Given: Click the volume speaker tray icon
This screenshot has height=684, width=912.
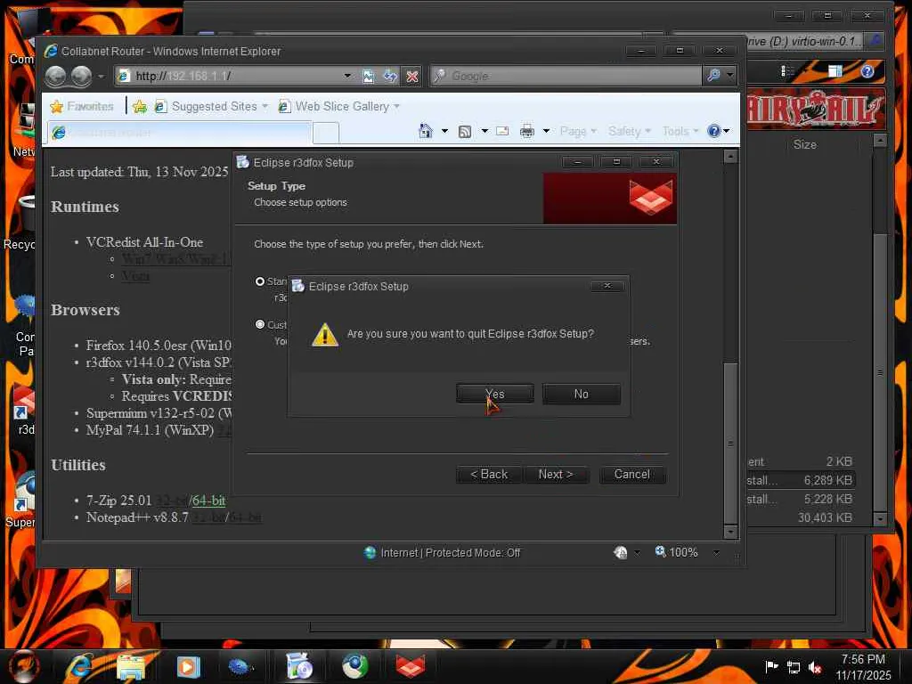Looking at the screenshot, I should coord(815,667).
